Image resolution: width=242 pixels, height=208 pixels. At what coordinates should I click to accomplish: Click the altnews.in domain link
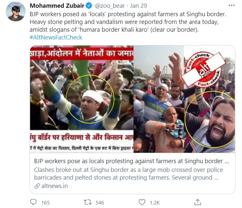click(54, 186)
